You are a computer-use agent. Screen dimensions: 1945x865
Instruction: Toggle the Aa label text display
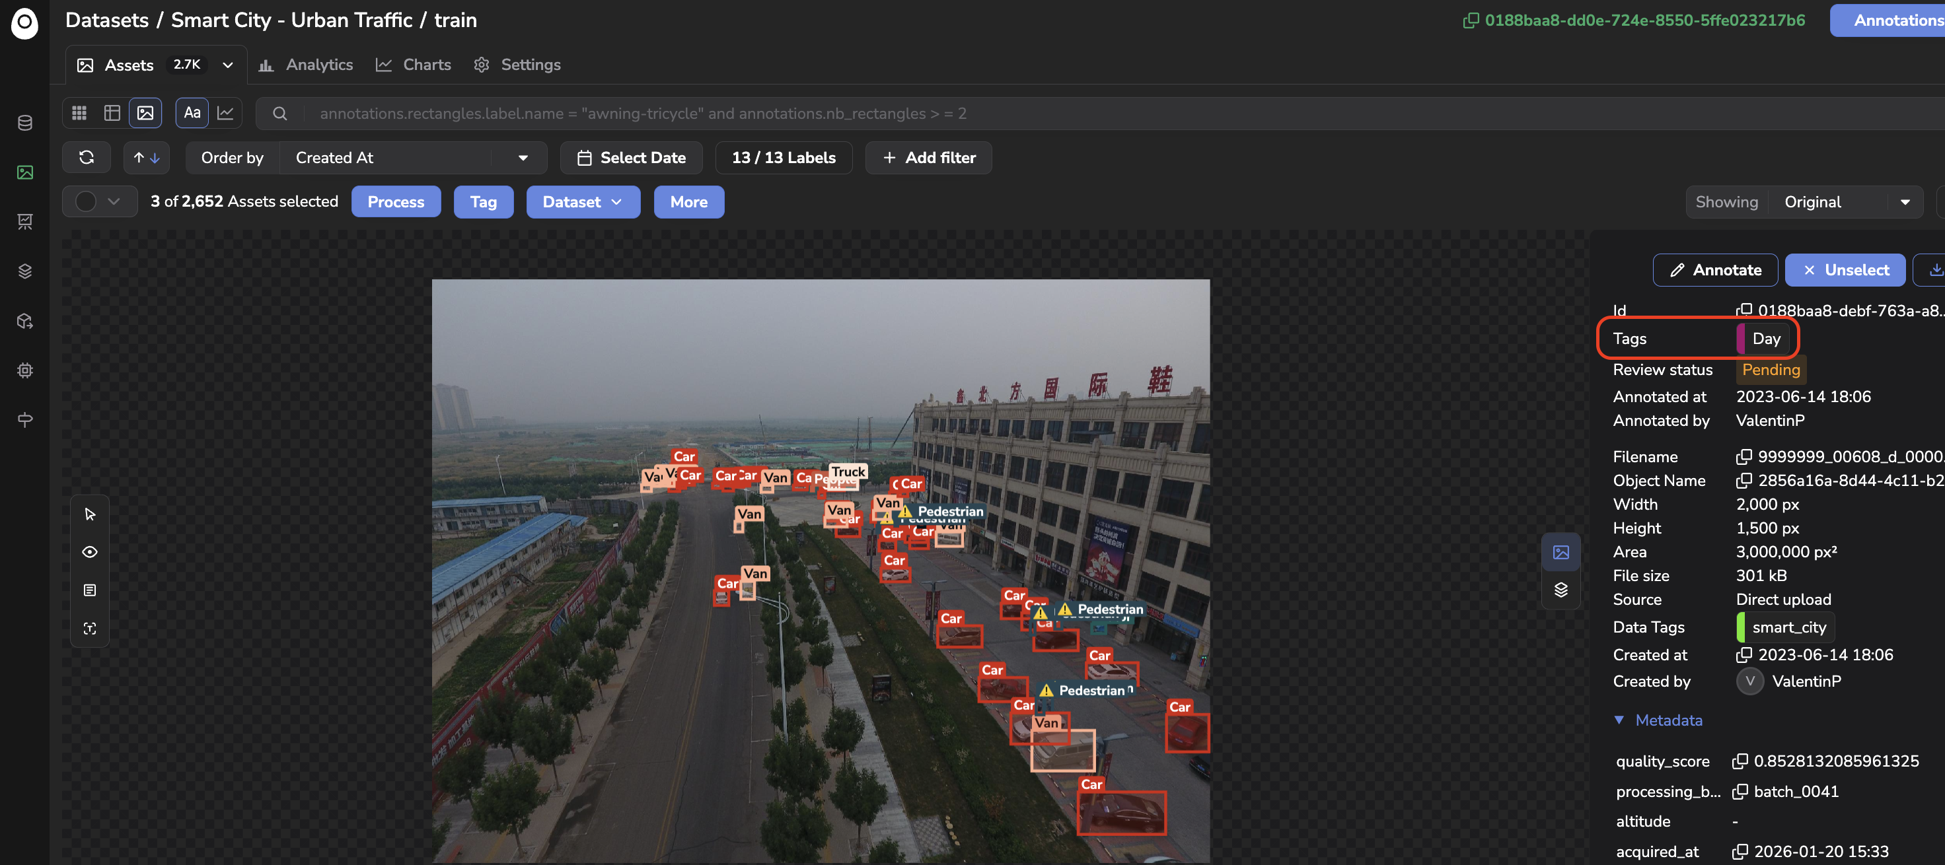click(x=192, y=113)
